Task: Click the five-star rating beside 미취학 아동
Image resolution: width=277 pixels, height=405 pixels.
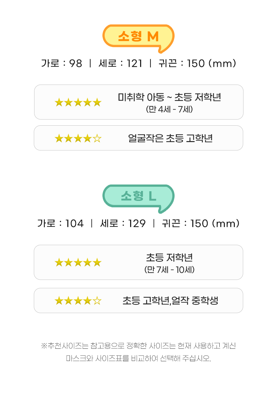Action: click(x=78, y=103)
